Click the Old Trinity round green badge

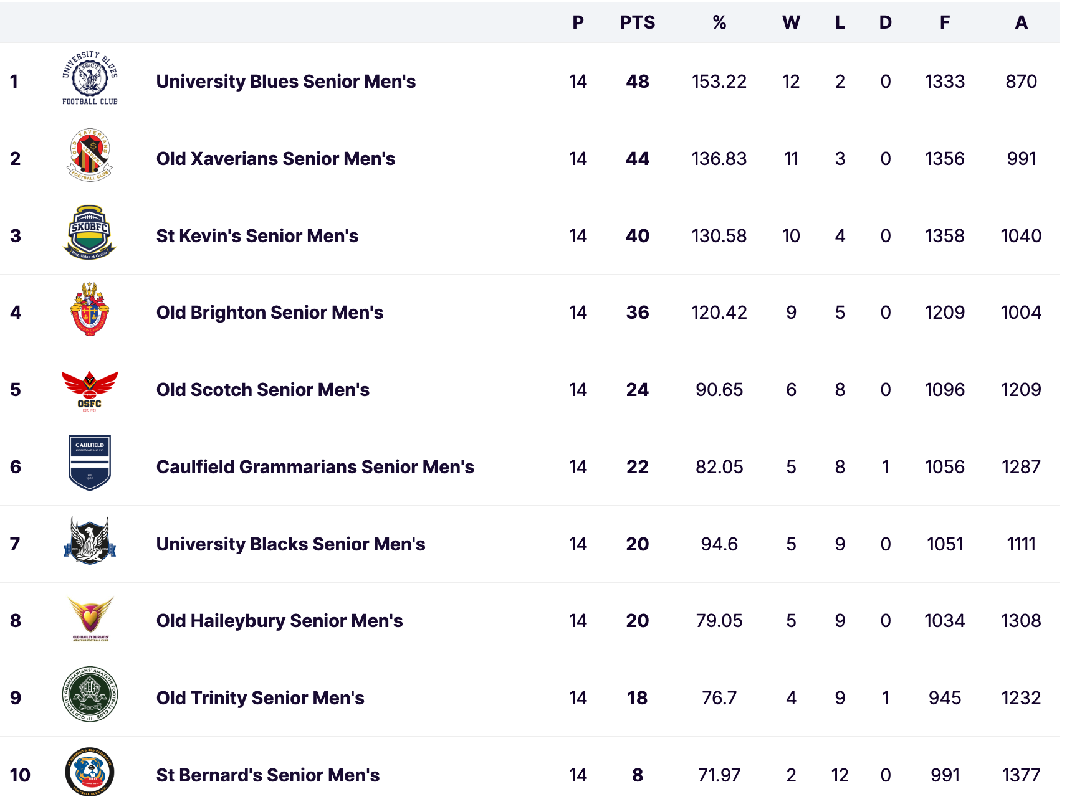[x=90, y=694]
